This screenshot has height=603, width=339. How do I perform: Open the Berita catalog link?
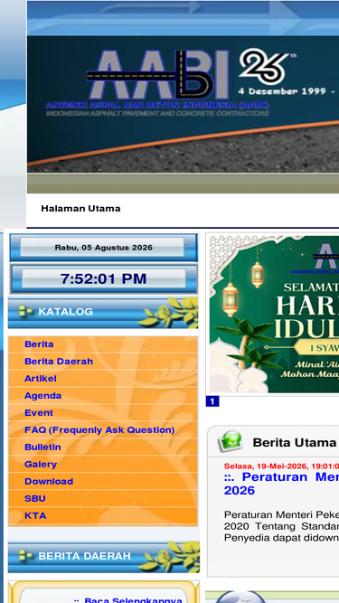point(39,344)
